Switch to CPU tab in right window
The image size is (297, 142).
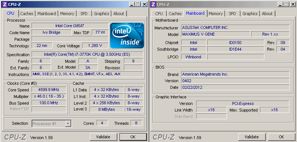pyautogui.click(x=159, y=14)
